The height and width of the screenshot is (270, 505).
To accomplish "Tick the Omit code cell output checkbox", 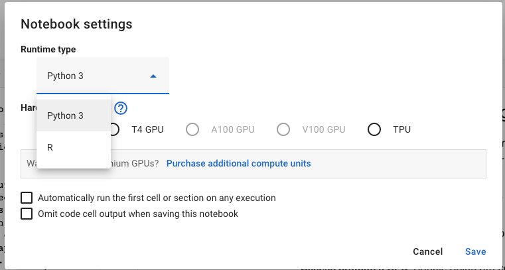I will coord(27,214).
